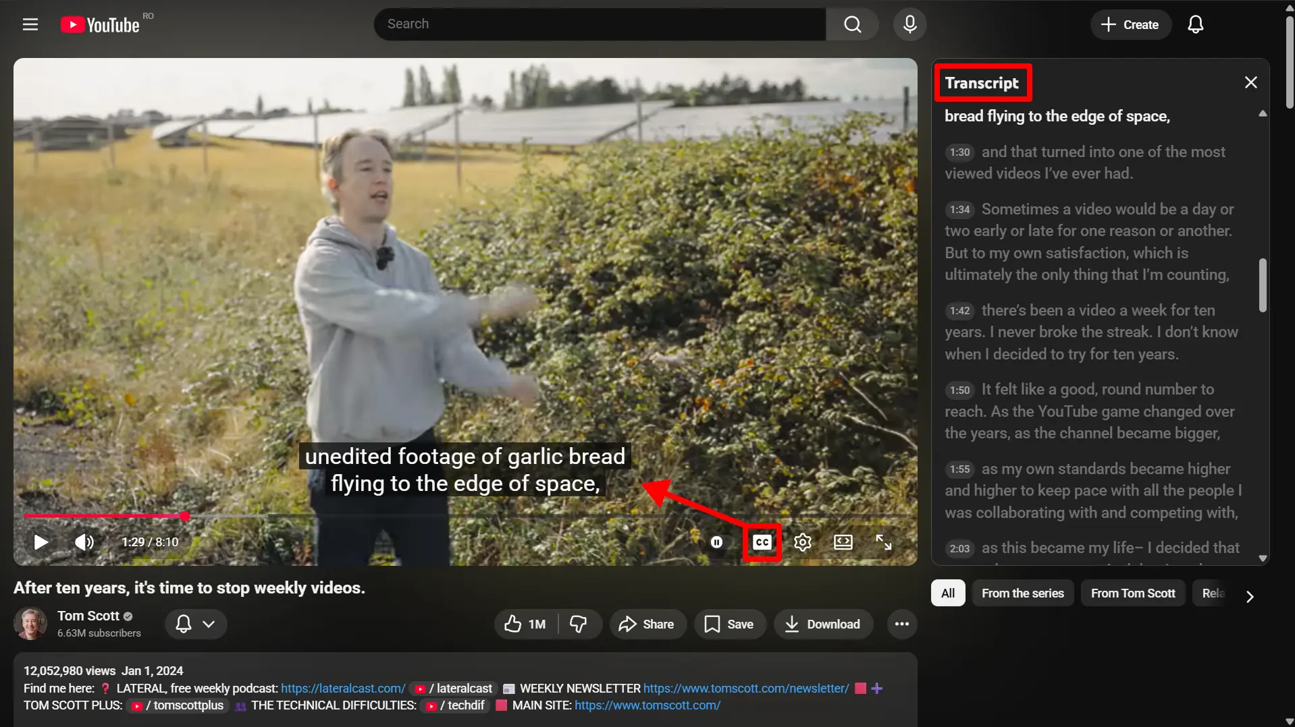Viewport: 1295px width, 727px height.
Task: Click the red progress scrubber handle
Action: tap(184, 517)
